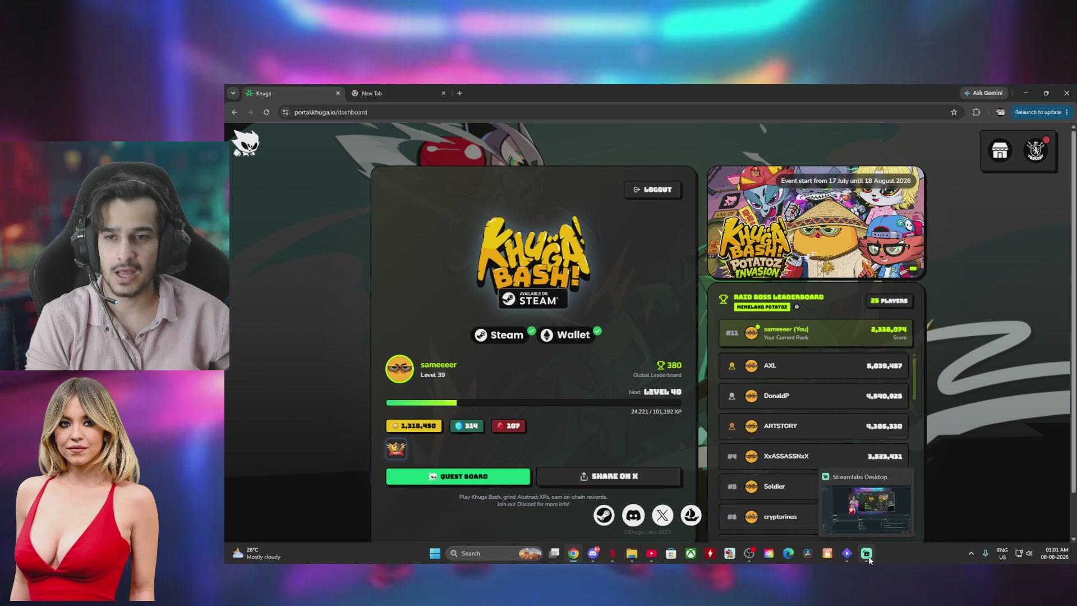Viewport: 1077px width, 606px height.
Task: Click the Logout button
Action: click(x=652, y=190)
